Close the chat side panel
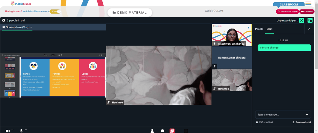 [309, 29]
